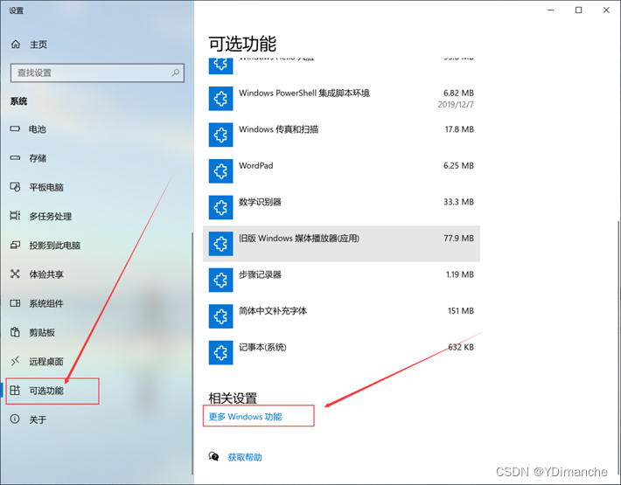Click the 77.9 MB size value
This screenshot has width=621, height=485.
[x=458, y=239]
